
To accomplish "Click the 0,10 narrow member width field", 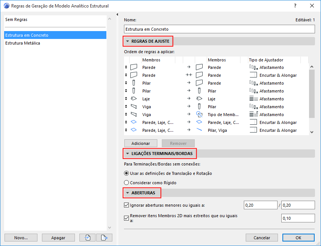I will [x=298, y=218].
